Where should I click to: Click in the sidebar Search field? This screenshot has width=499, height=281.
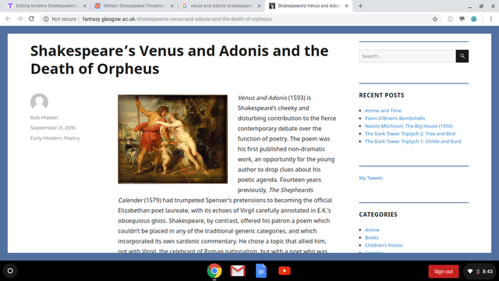tap(407, 56)
